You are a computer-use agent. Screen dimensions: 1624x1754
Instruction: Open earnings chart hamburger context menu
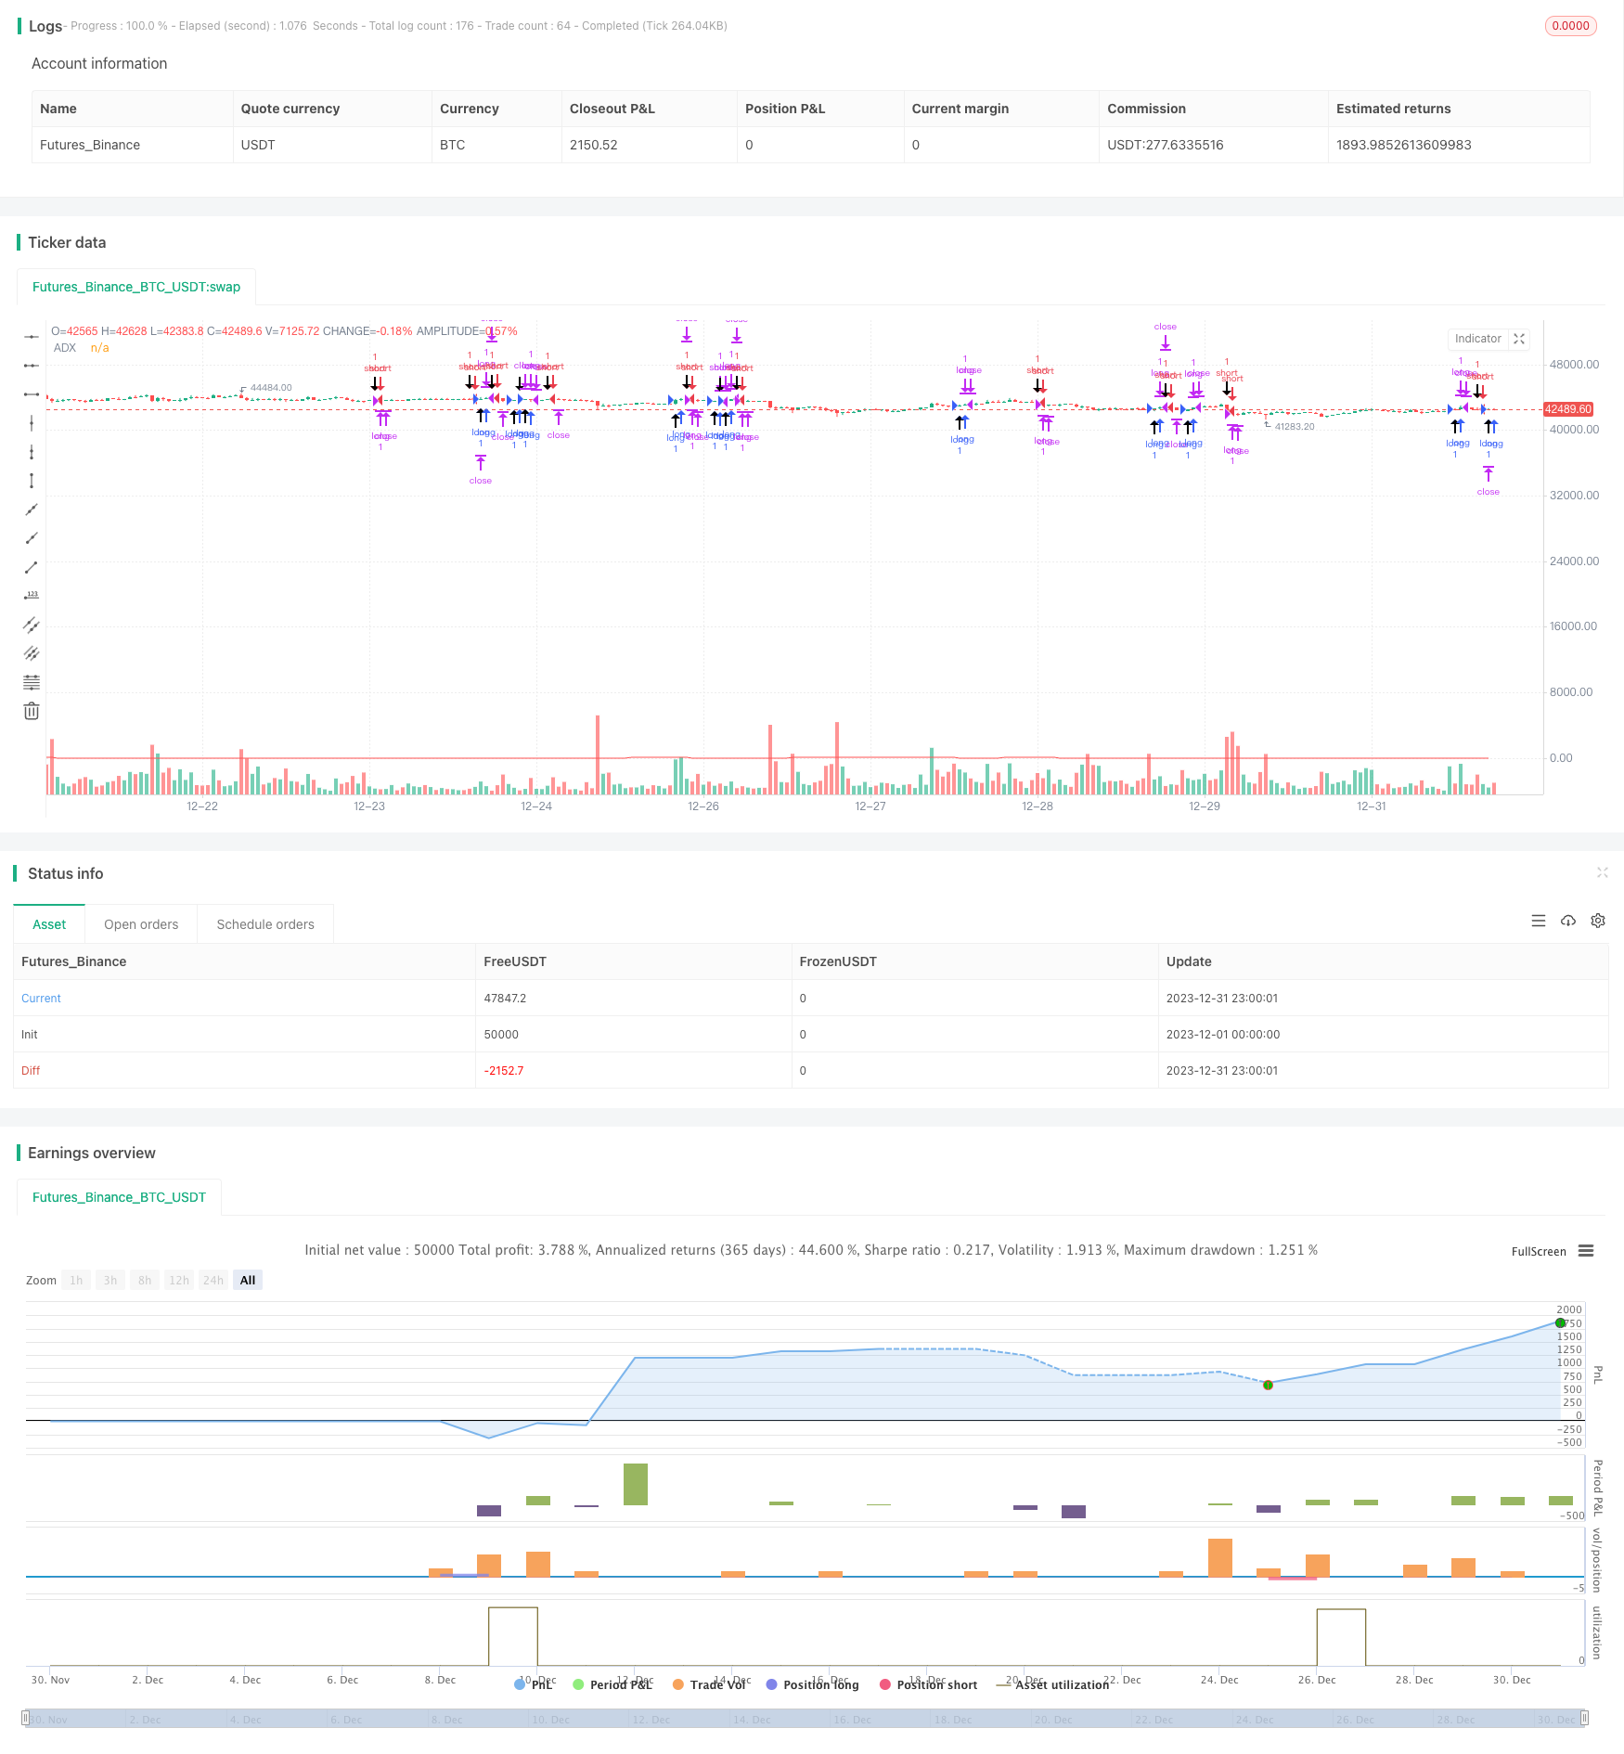(x=1586, y=1251)
